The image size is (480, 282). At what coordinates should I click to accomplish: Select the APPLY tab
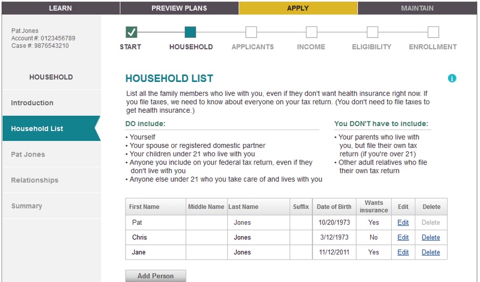pyautogui.click(x=298, y=8)
